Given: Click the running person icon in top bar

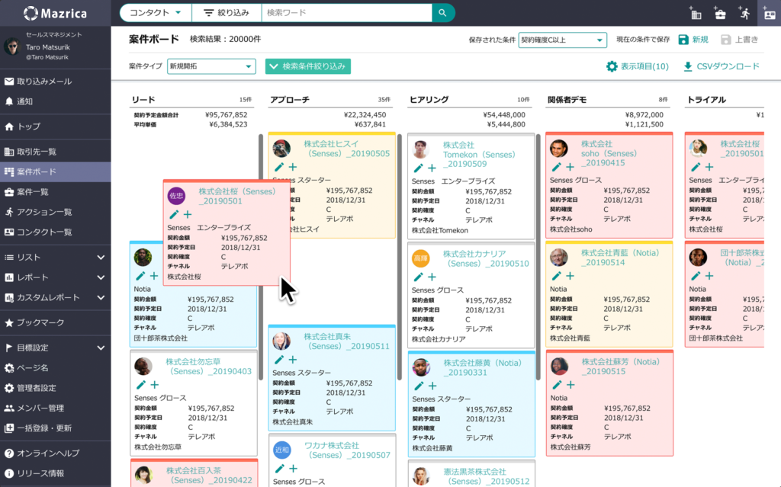Looking at the screenshot, I should pyautogui.click(x=744, y=13).
